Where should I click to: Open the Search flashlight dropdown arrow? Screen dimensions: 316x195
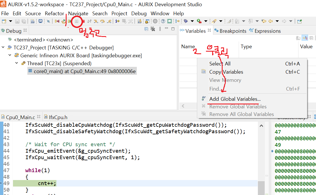[x=221, y=21]
